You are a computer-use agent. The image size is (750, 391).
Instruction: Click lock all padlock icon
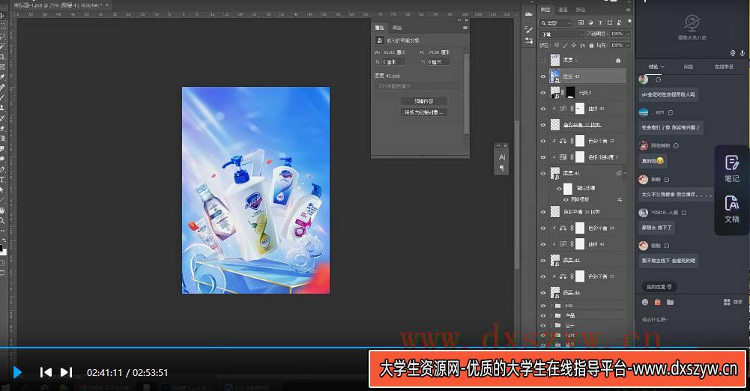(x=591, y=46)
